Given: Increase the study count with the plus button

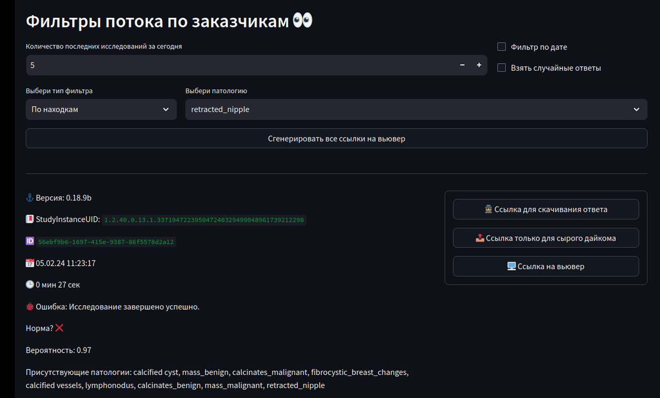Looking at the screenshot, I should point(479,65).
